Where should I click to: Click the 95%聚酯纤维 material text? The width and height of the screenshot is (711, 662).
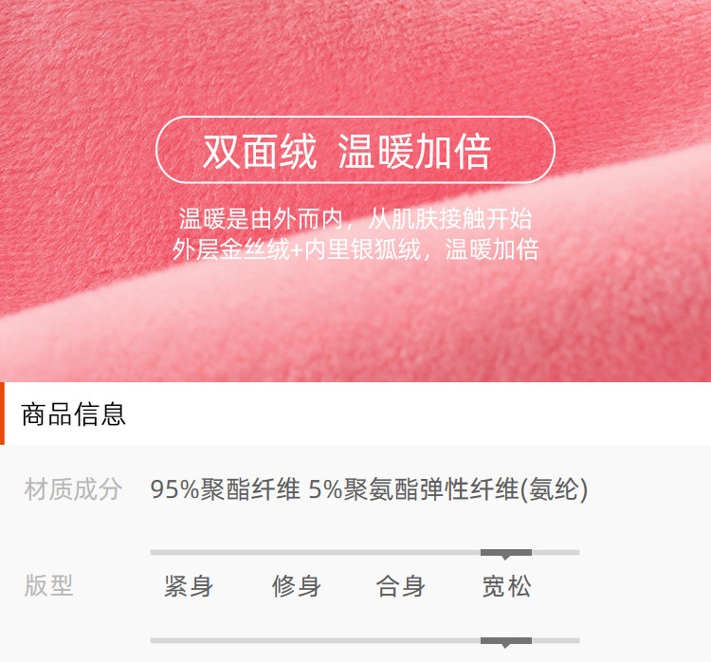point(225,489)
